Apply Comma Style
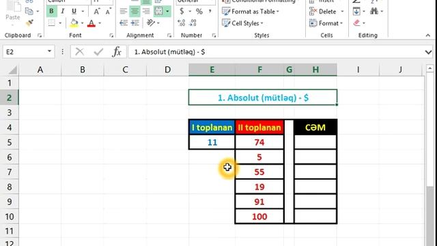The width and height of the screenshot is (437, 246). click(x=210, y=12)
